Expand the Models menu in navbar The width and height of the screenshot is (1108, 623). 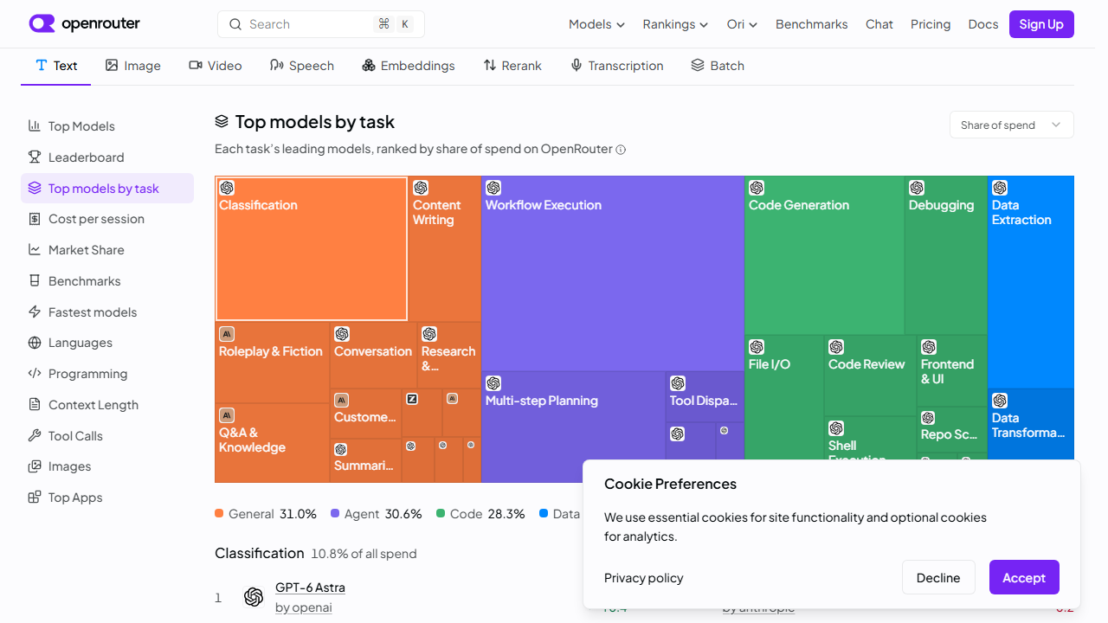click(x=596, y=24)
